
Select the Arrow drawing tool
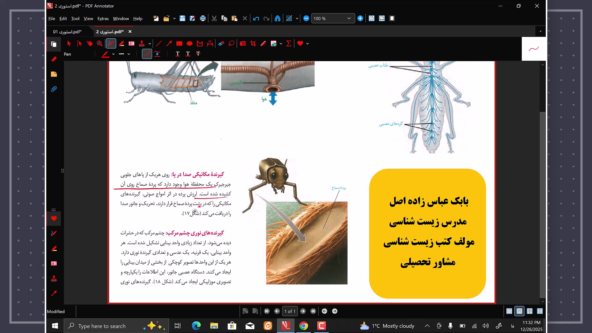(x=169, y=43)
